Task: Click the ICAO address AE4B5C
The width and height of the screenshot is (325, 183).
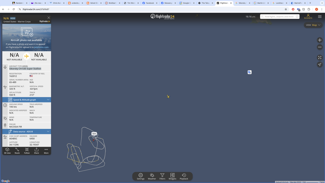Action: click(x=13, y=139)
